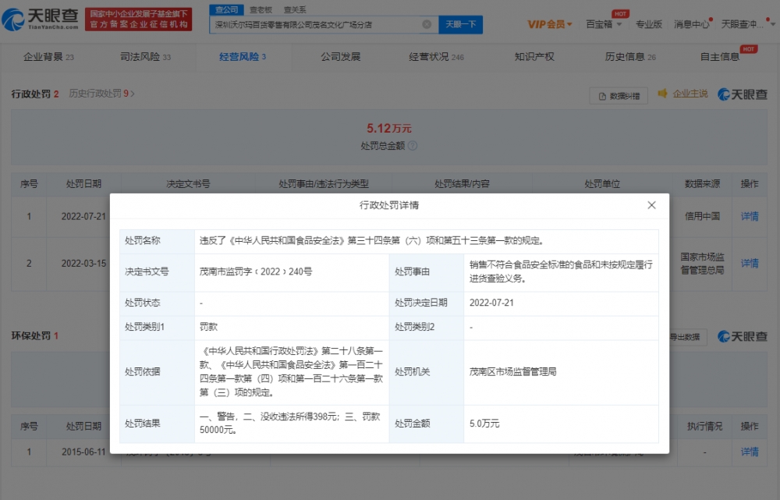780x500 pixels.
Task: Click the 5.0万元 penalty amount in dialog
Action: click(x=484, y=424)
